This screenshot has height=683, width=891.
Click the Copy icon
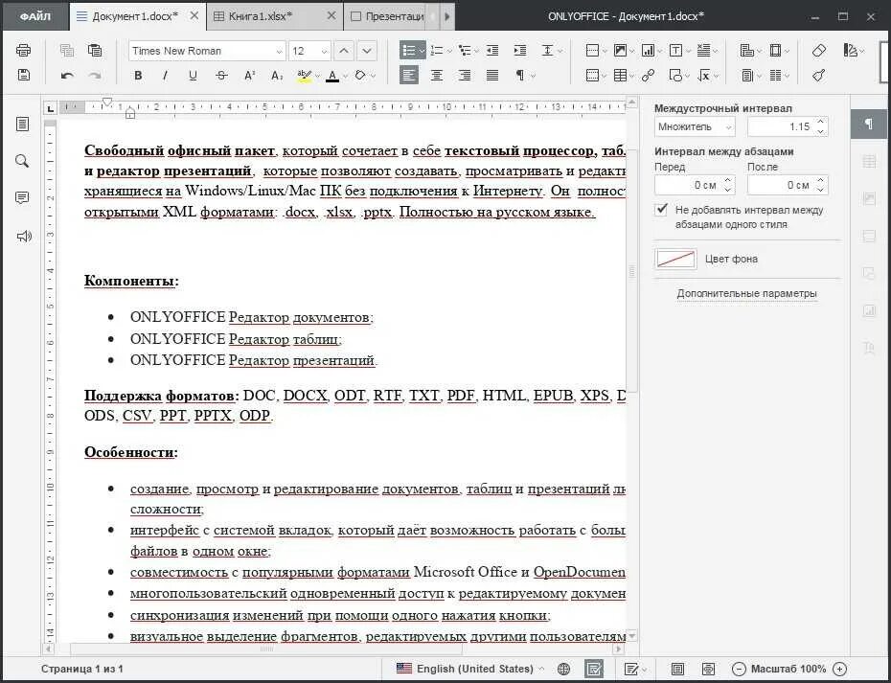click(67, 51)
